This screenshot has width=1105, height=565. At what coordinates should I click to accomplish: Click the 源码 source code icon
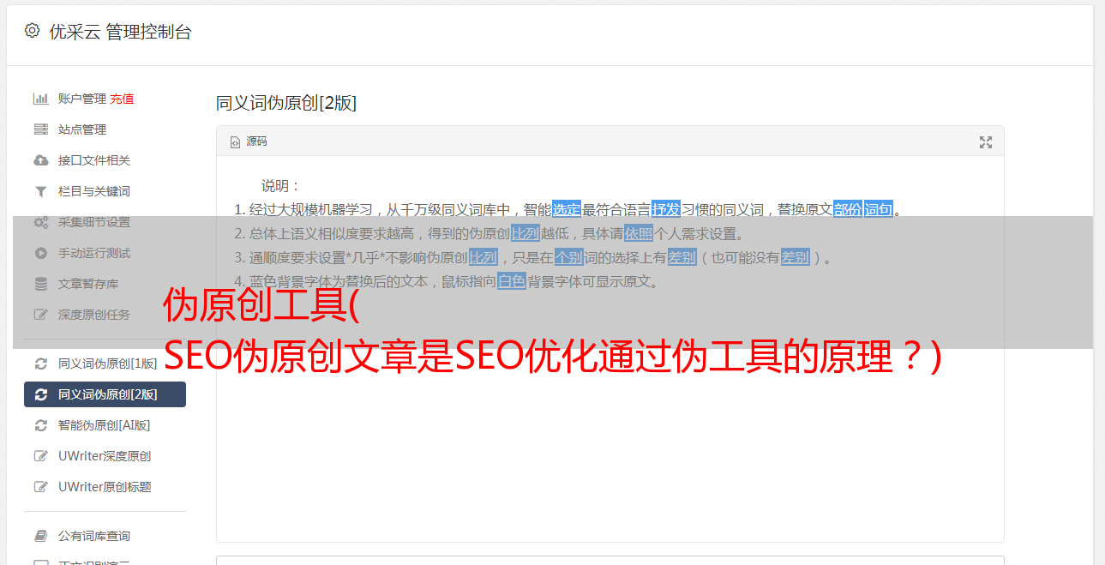pos(235,142)
